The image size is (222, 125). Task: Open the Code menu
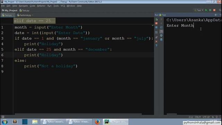(x=32, y=6)
